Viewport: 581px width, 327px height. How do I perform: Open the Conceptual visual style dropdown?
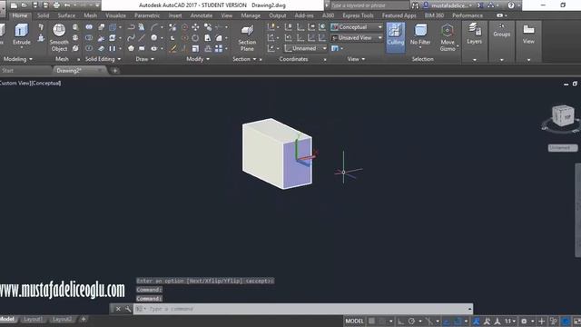[x=356, y=27]
